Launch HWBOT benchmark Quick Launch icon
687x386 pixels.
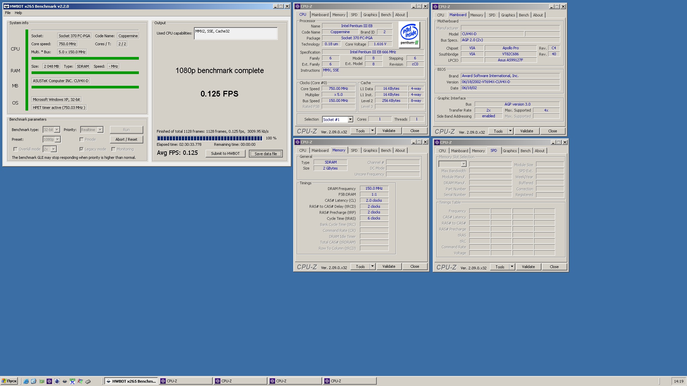65,381
